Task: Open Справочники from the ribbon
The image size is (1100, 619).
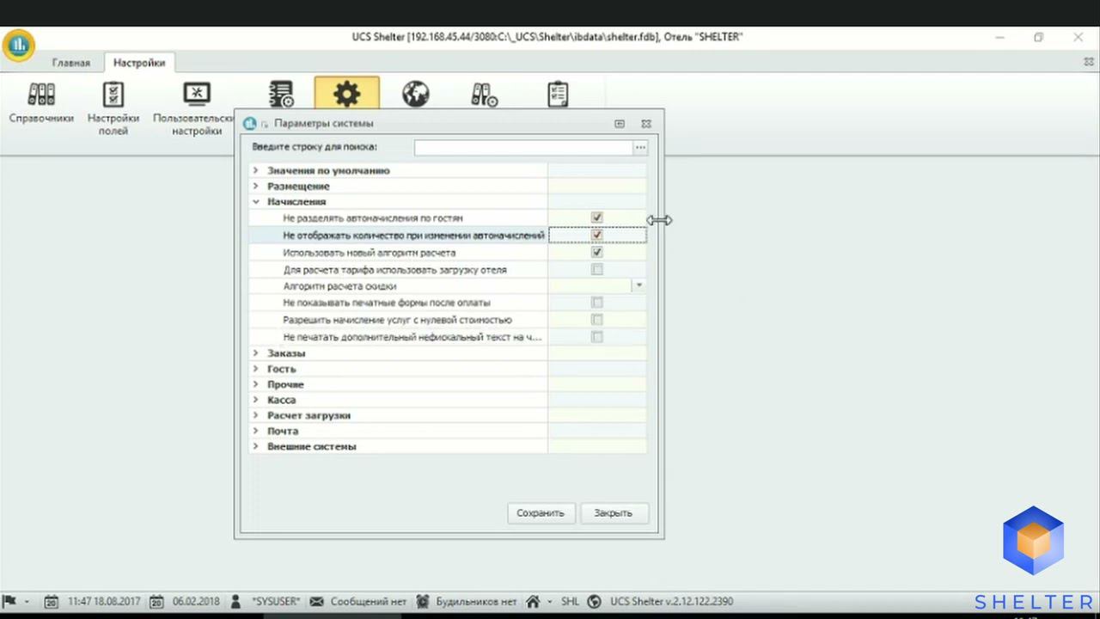Action: pyautogui.click(x=41, y=103)
